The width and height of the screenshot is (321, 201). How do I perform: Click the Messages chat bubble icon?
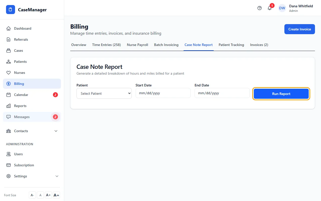click(9, 117)
